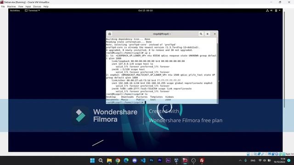Screen dimensions: 294x165
Task: Switch input language ENG
Action: pos(253,160)
